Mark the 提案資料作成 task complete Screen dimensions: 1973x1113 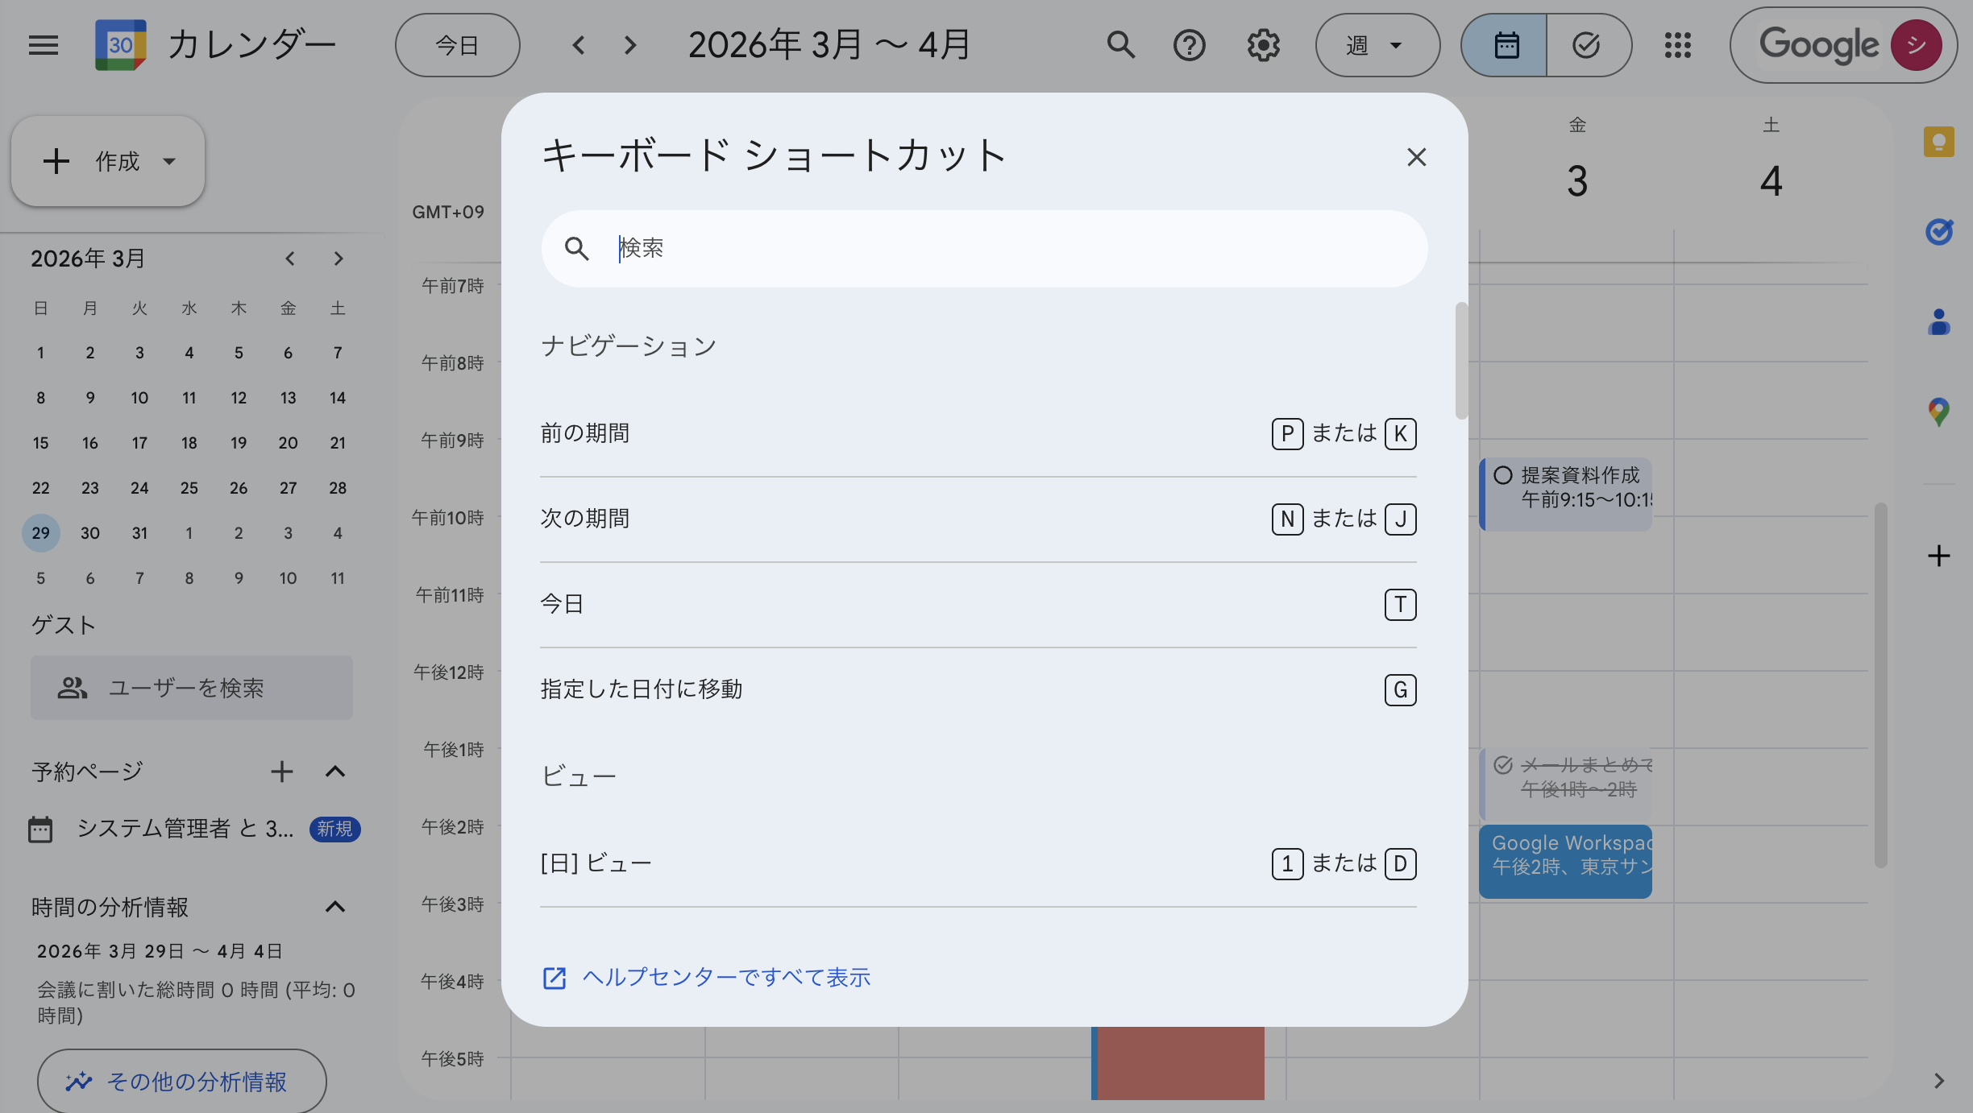point(1504,475)
